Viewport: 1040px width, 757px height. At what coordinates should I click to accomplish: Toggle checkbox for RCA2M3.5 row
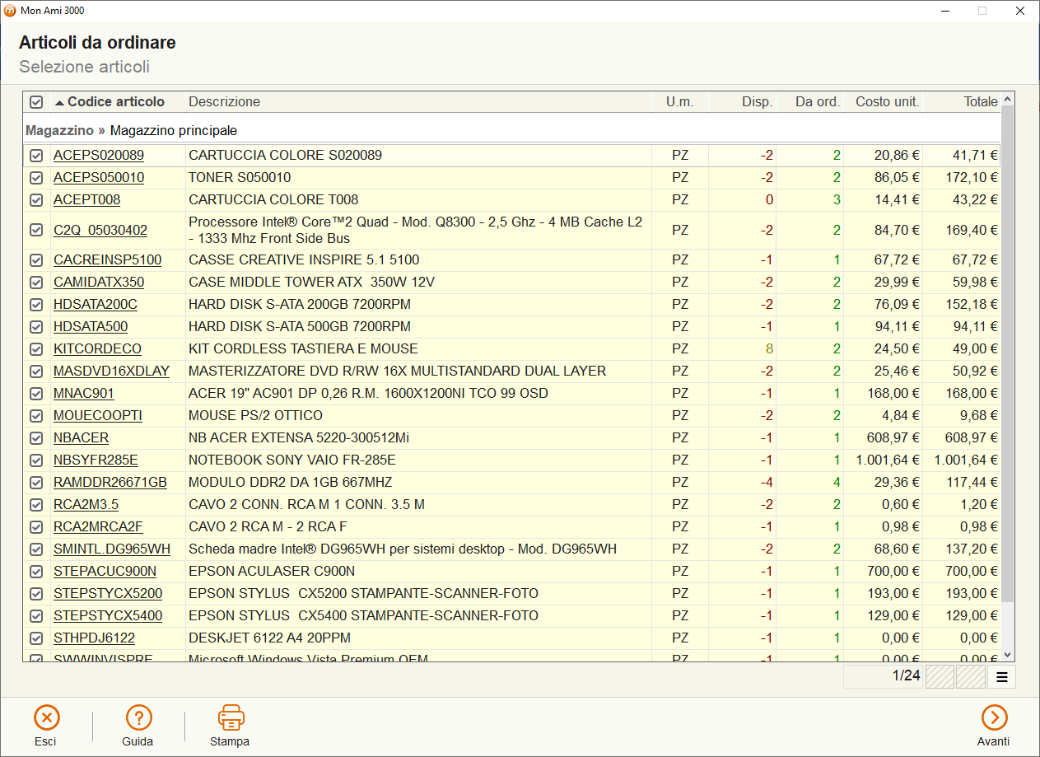point(36,505)
